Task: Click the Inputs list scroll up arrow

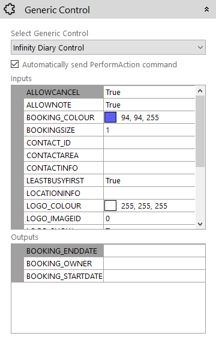Action: (x=200, y=91)
